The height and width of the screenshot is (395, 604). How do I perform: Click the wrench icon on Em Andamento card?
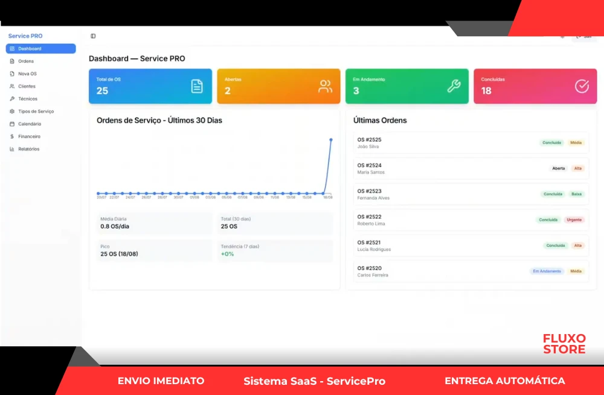[x=454, y=86]
